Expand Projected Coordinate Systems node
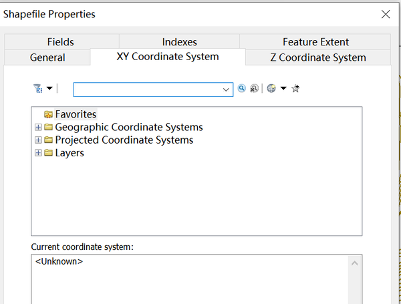 pyautogui.click(x=38, y=140)
